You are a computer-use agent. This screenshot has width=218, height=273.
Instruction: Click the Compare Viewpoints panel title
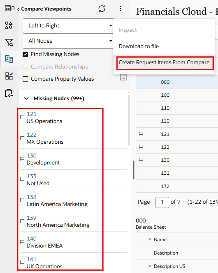46,9
